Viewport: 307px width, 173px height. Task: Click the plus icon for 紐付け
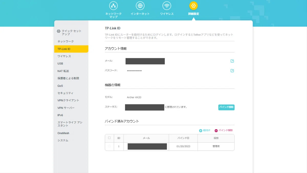[201, 131]
